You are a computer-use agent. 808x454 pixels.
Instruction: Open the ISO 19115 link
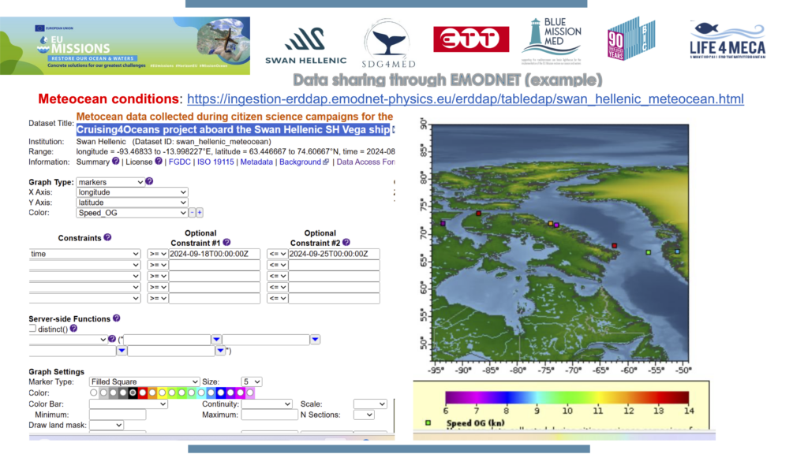(x=215, y=162)
